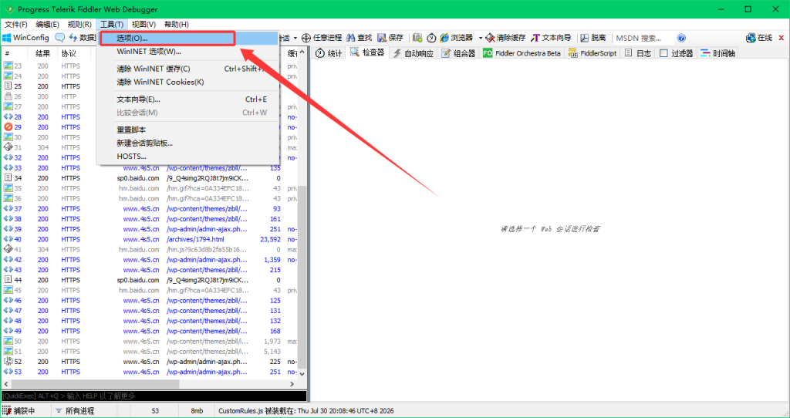This screenshot has height=418, width=790.
Task: Click the scroll right arrow of session list
Action: click(292, 384)
